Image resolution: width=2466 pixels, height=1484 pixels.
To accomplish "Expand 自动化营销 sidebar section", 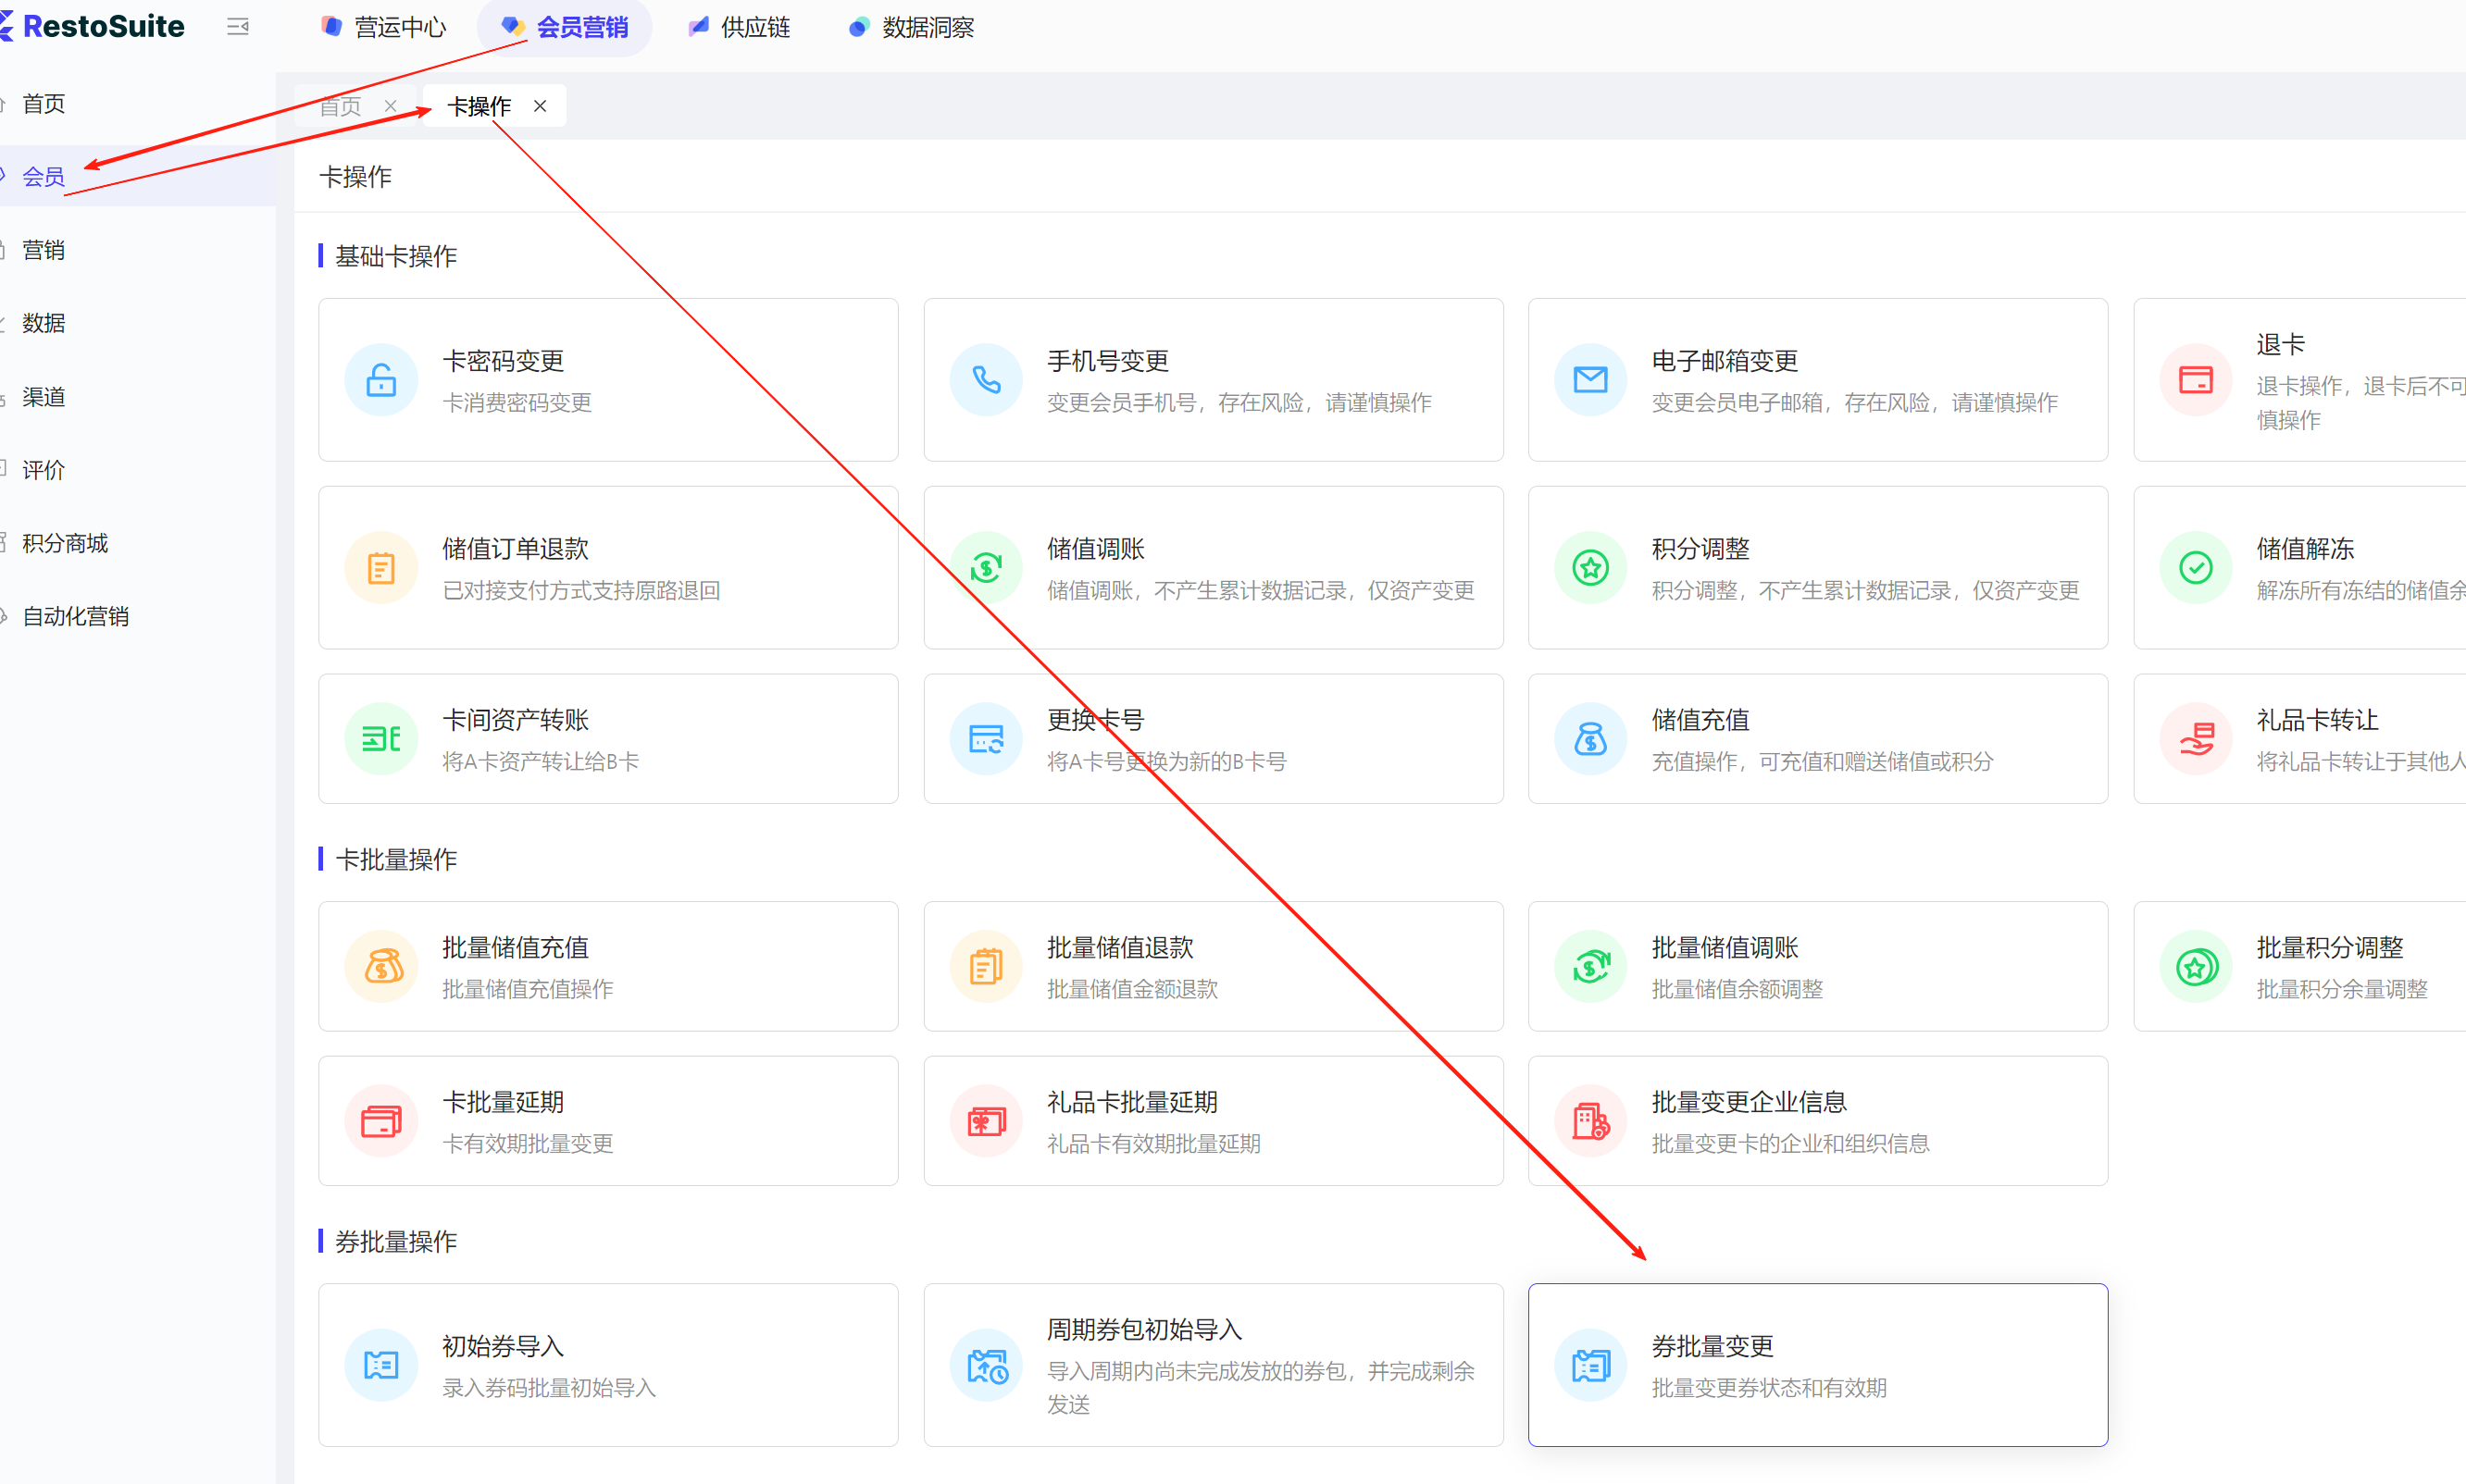I will pyautogui.click(x=75, y=616).
